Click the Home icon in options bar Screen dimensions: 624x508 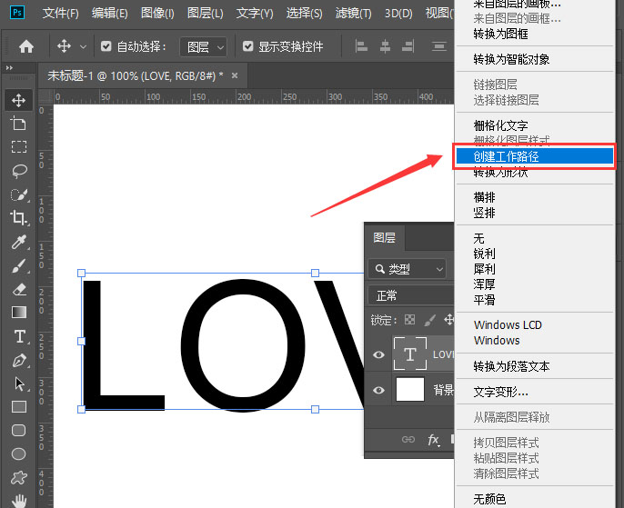26,46
